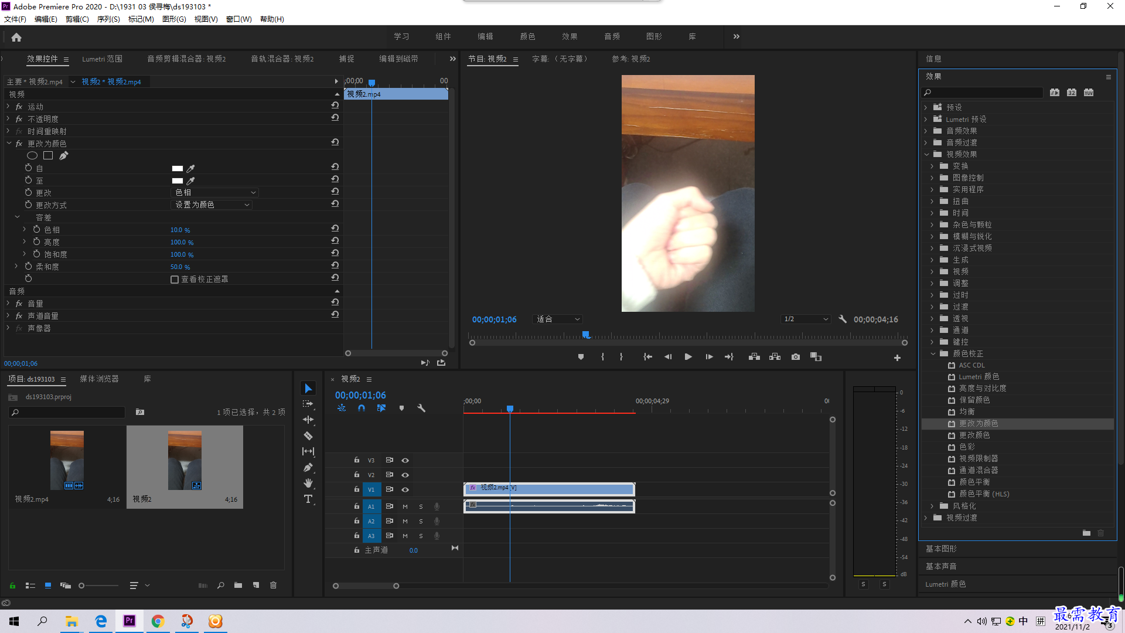The height and width of the screenshot is (633, 1125).
Task: Mute audio track A1
Action: [405, 506]
